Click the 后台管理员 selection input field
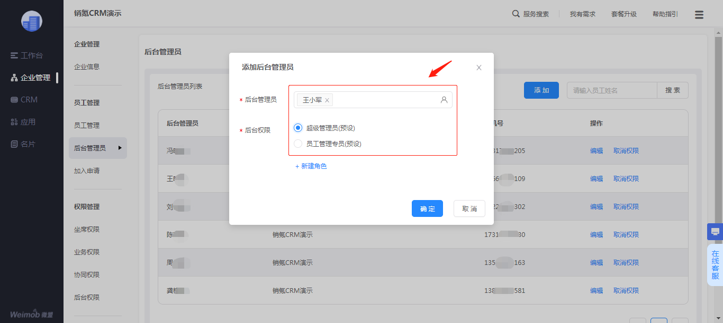 pyautogui.click(x=373, y=100)
